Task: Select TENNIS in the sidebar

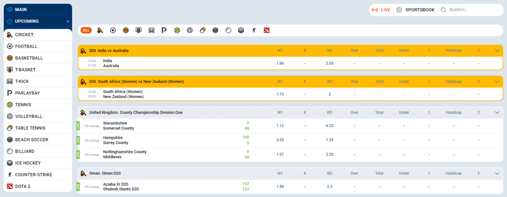Action: 38,105
